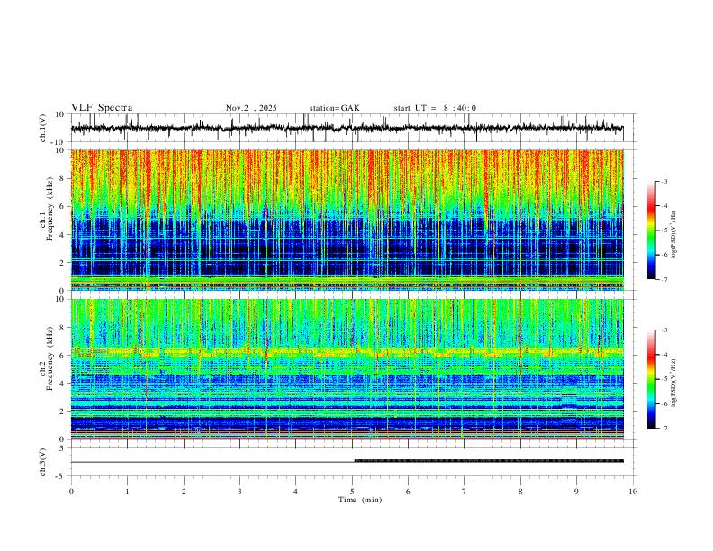Image resolution: width=713 pixels, height=551 pixels.
Task: Click the "-3" label on ch.1 colorbar
Action: pos(663,181)
